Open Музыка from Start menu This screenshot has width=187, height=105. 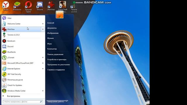click(x=50, y=38)
